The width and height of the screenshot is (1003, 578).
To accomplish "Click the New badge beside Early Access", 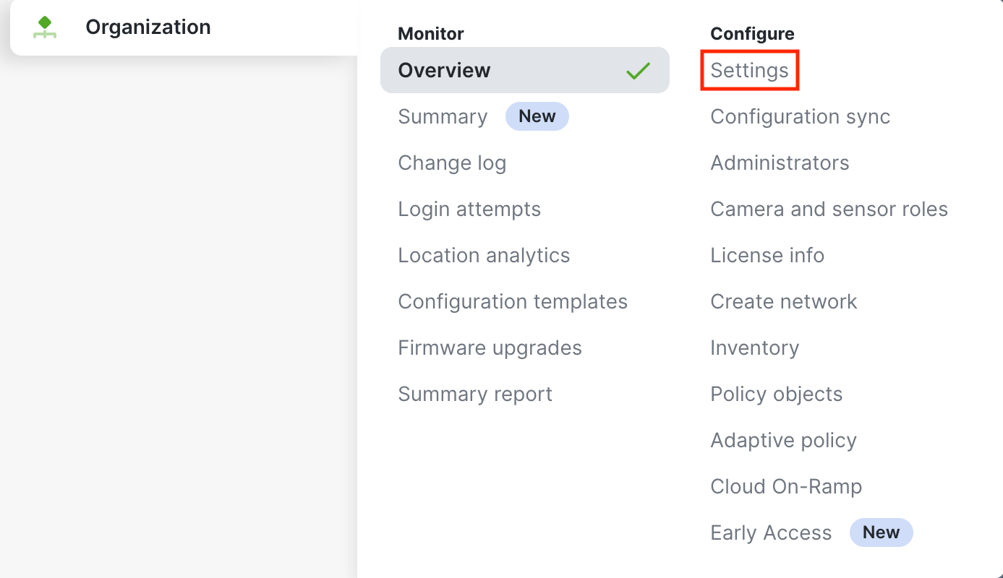I will [881, 533].
